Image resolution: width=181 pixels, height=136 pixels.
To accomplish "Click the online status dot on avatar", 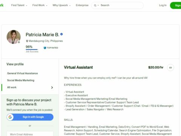I will [19, 42].
